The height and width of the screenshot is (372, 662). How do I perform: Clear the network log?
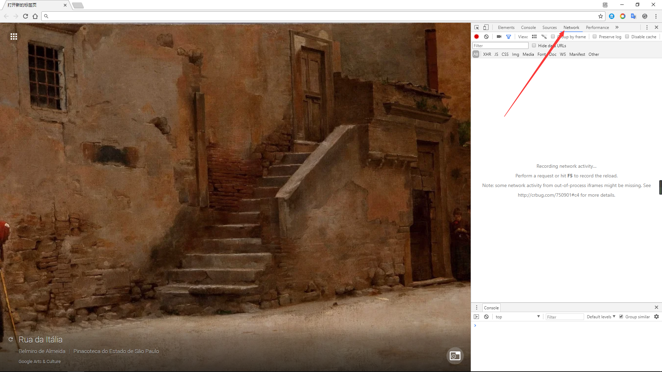coord(486,37)
